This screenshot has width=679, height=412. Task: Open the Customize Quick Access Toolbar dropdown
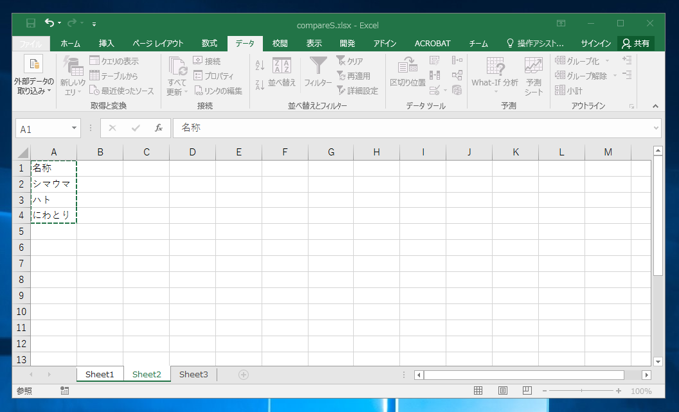[94, 24]
